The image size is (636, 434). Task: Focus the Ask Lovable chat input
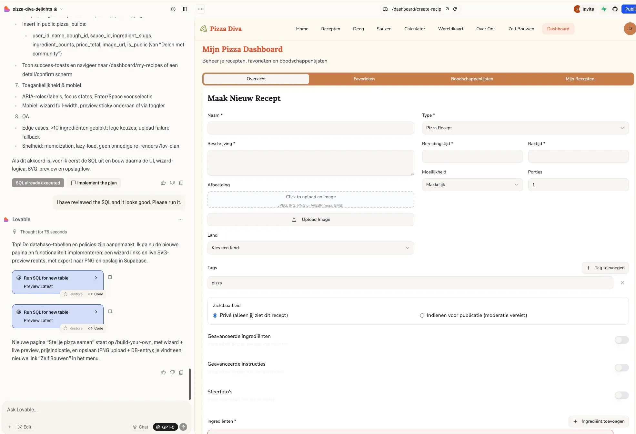click(96, 410)
